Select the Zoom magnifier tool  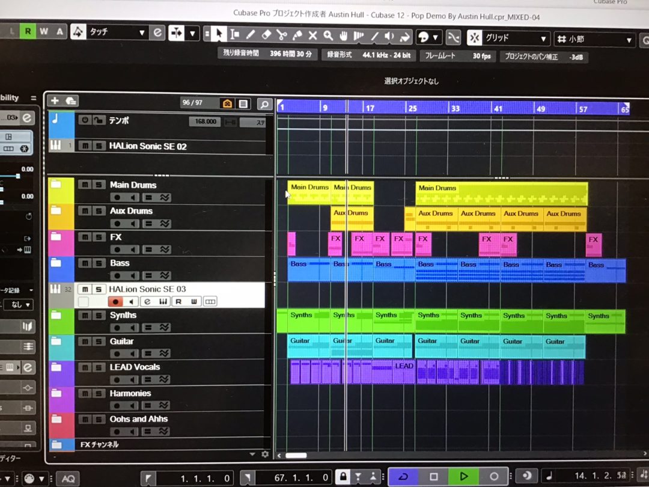tap(328, 36)
